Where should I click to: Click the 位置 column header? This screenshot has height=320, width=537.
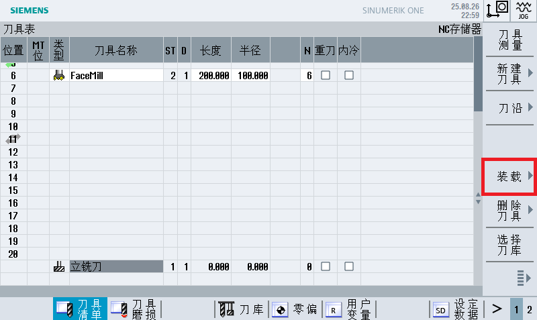click(13, 50)
